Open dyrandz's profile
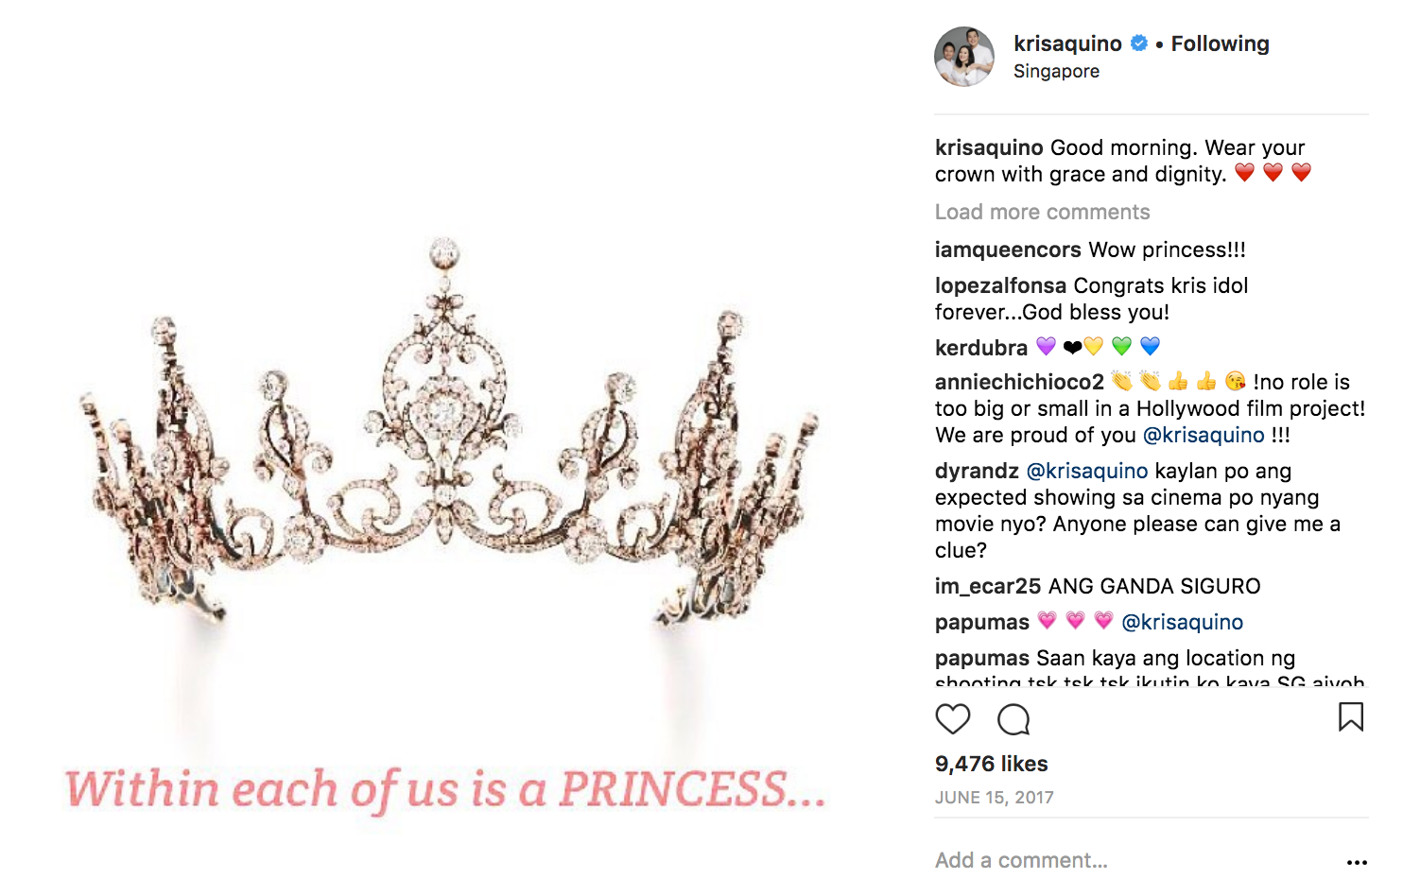1403x896 pixels. tap(977, 471)
